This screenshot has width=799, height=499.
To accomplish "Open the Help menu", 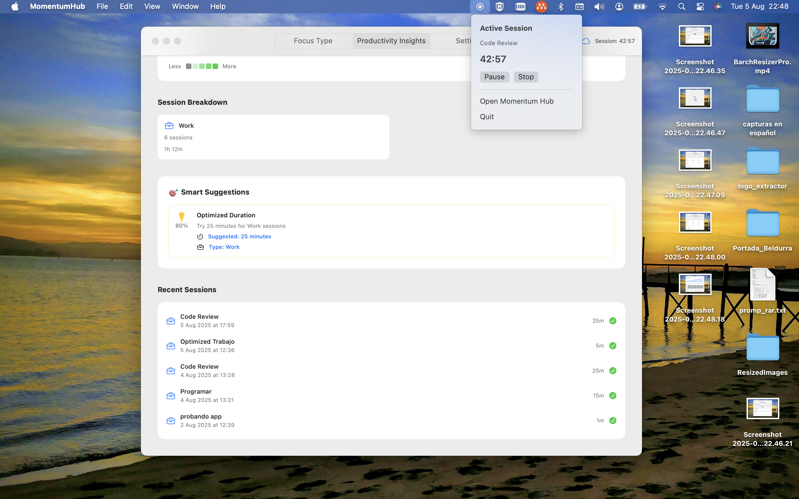I will (x=218, y=6).
